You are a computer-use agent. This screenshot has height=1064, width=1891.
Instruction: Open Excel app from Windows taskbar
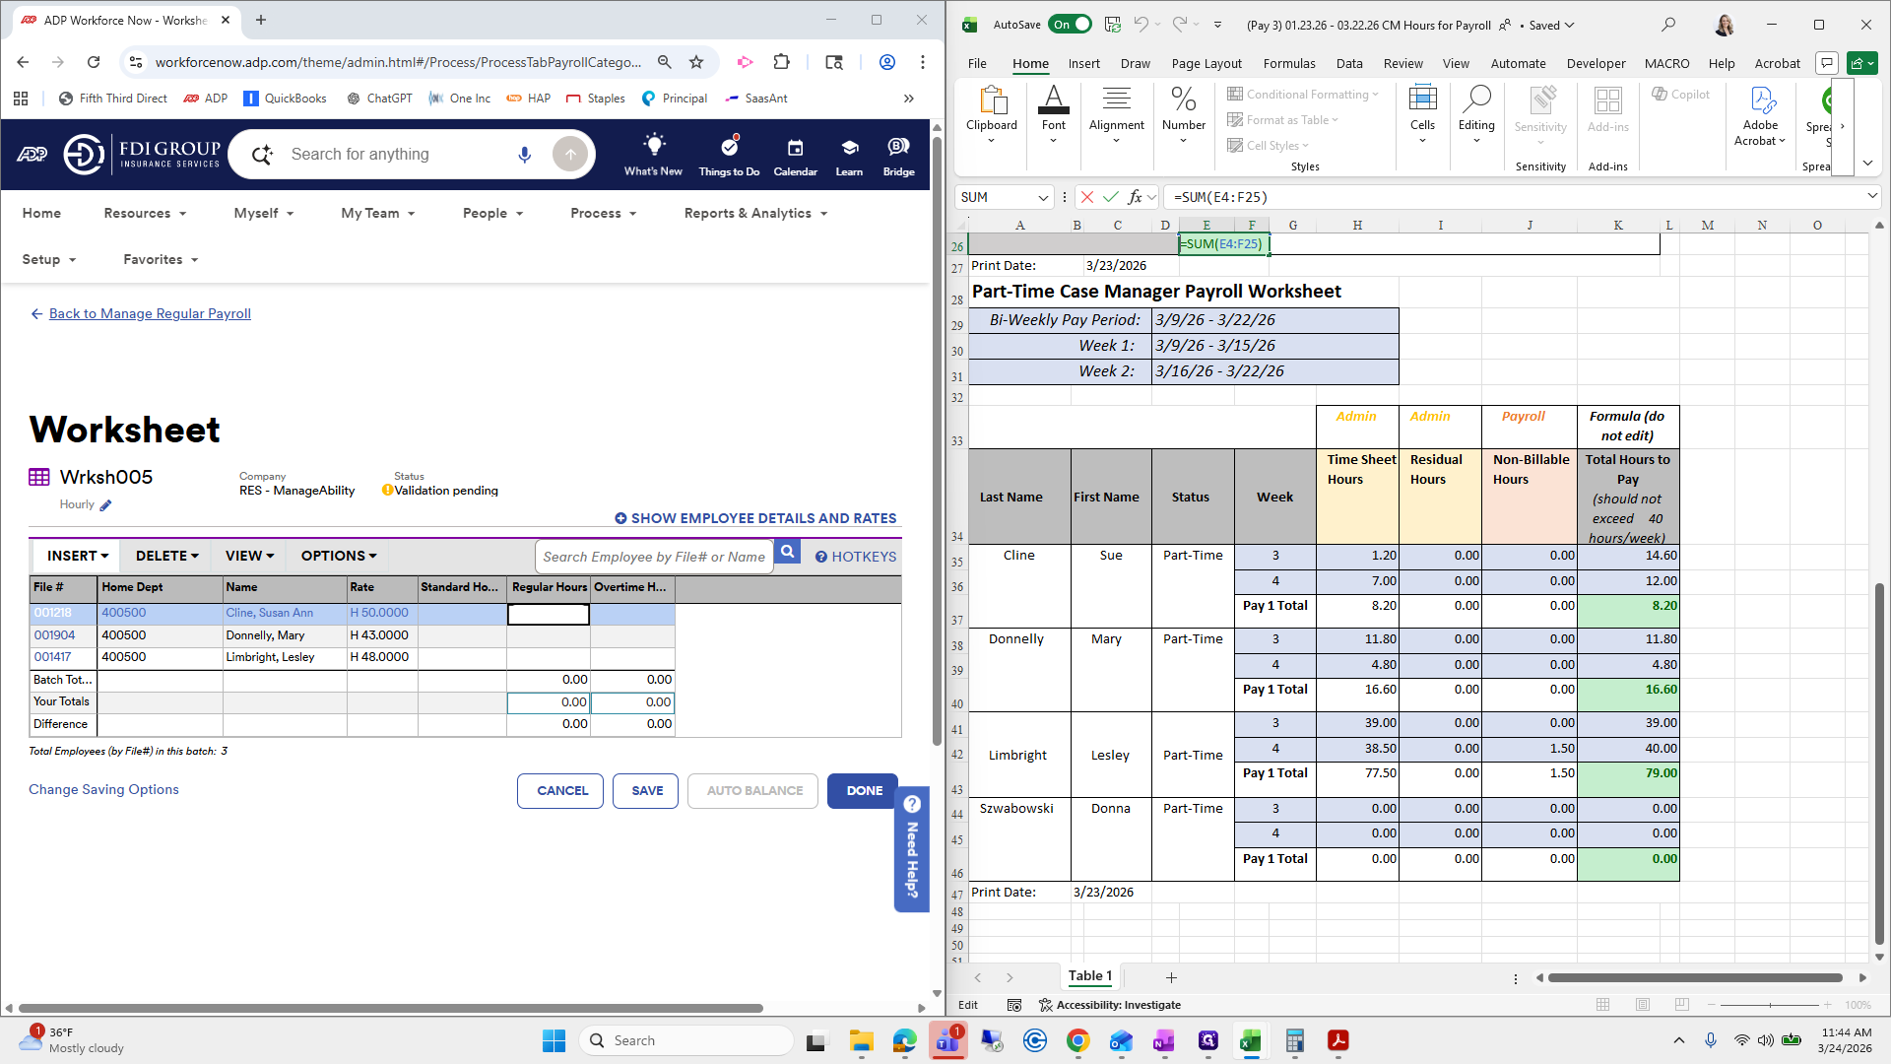click(x=1251, y=1040)
